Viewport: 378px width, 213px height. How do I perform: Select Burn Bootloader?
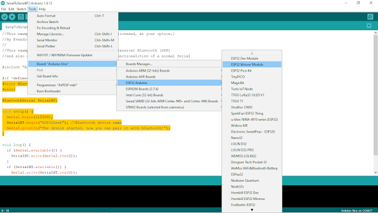(x=73, y=91)
